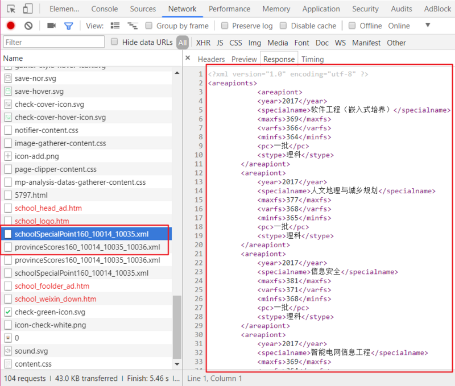The width and height of the screenshot is (455, 386).
Task: Select the icon-check-white.png request
Action: (x=86, y=325)
